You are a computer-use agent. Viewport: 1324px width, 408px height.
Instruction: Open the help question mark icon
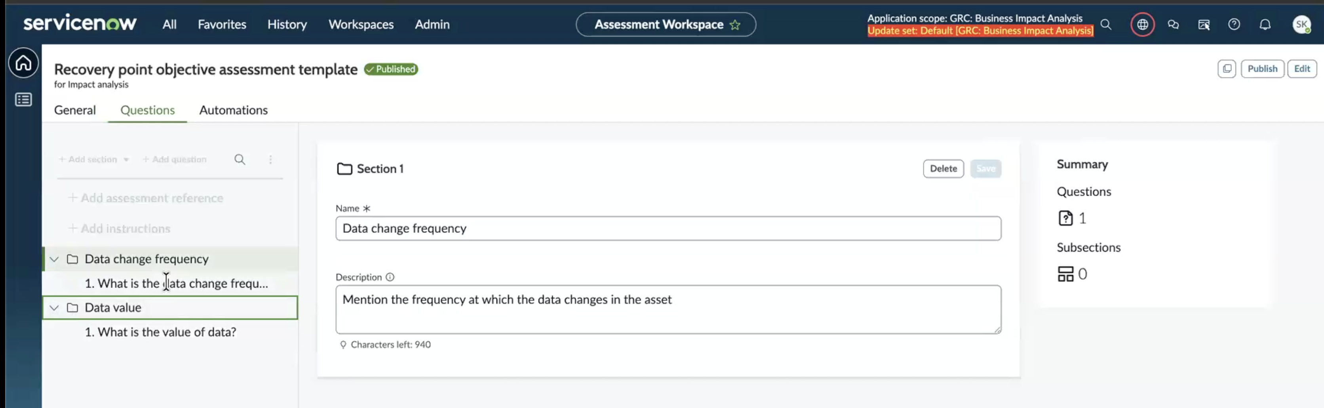(x=1234, y=25)
